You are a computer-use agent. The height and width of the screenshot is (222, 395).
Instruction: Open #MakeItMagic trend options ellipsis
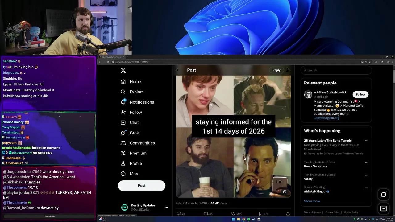click(x=366, y=188)
